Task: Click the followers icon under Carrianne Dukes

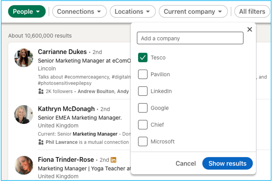Action: (x=41, y=91)
